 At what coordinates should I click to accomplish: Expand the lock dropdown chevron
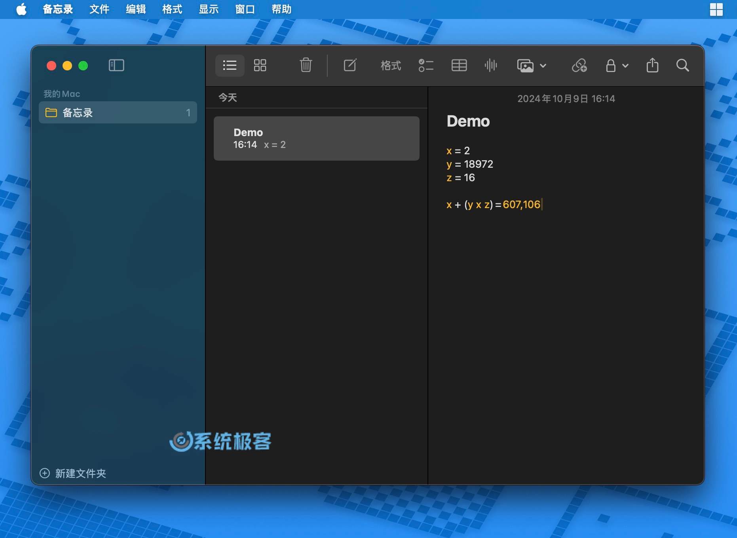pyautogui.click(x=625, y=66)
